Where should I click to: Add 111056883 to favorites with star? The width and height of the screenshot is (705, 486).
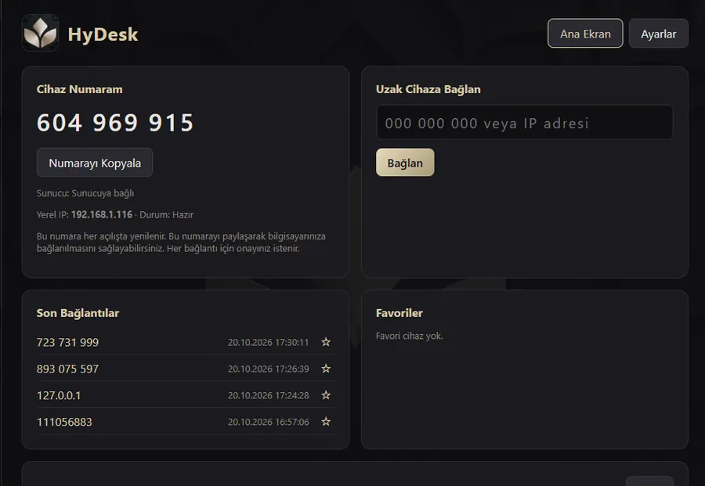click(x=326, y=422)
